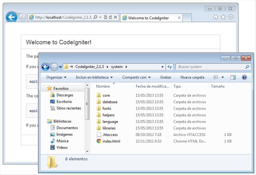View favorites with the star icon
This screenshot has width=256, height=175.
[x=223, y=17]
